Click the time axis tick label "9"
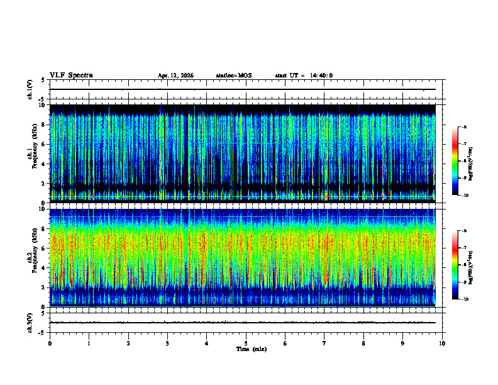Image resolution: width=498 pixels, height=385 pixels. 402,343
